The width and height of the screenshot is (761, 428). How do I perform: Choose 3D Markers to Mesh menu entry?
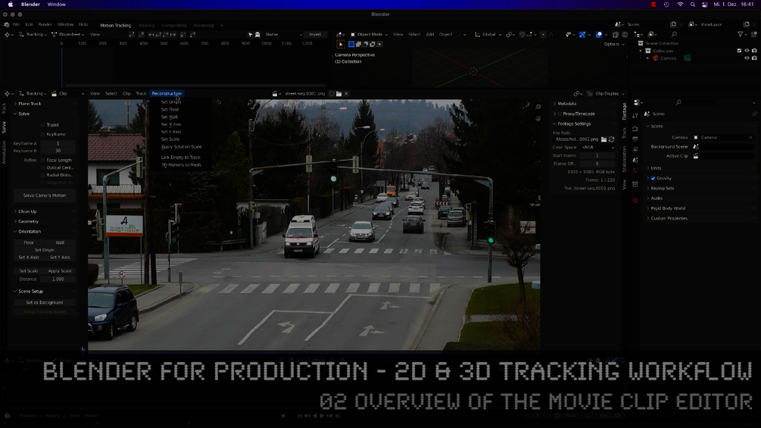[181, 165]
